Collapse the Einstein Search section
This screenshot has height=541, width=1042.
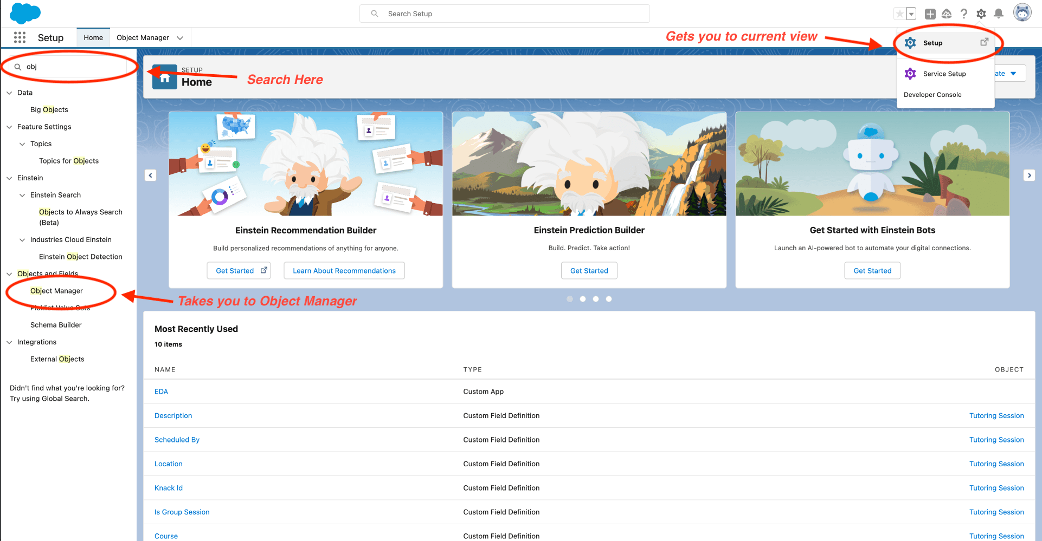22,195
